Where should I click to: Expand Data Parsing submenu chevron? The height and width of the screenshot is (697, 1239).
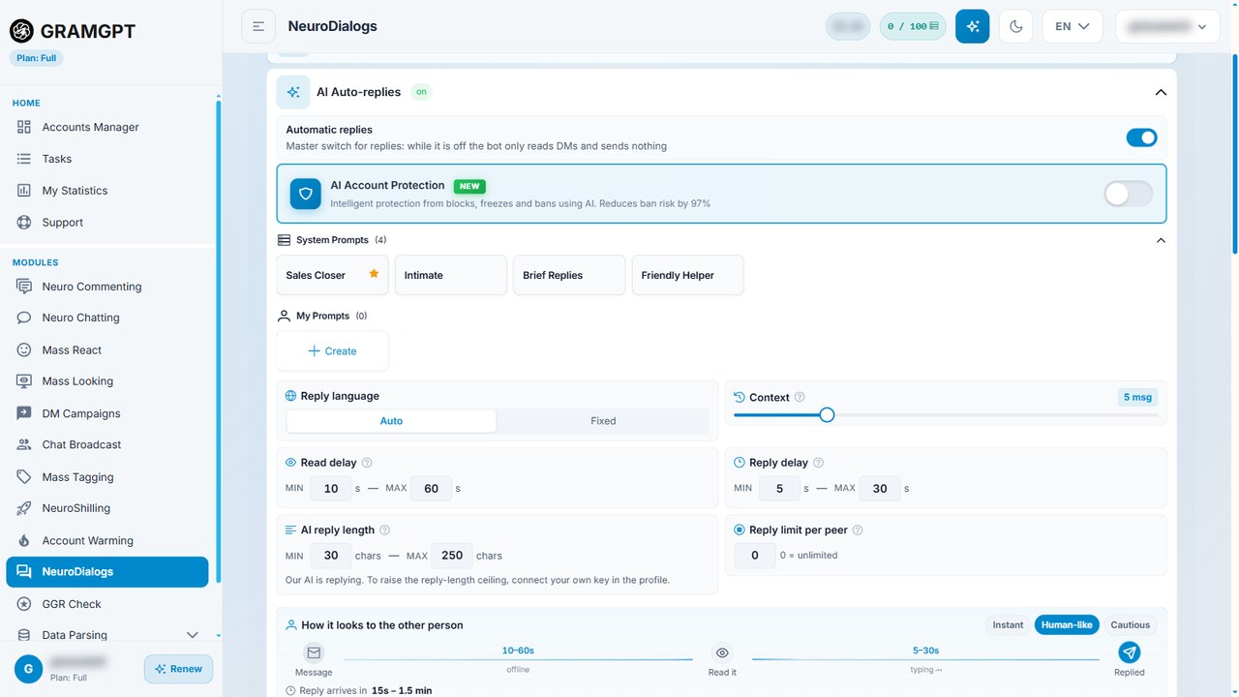pos(193,635)
